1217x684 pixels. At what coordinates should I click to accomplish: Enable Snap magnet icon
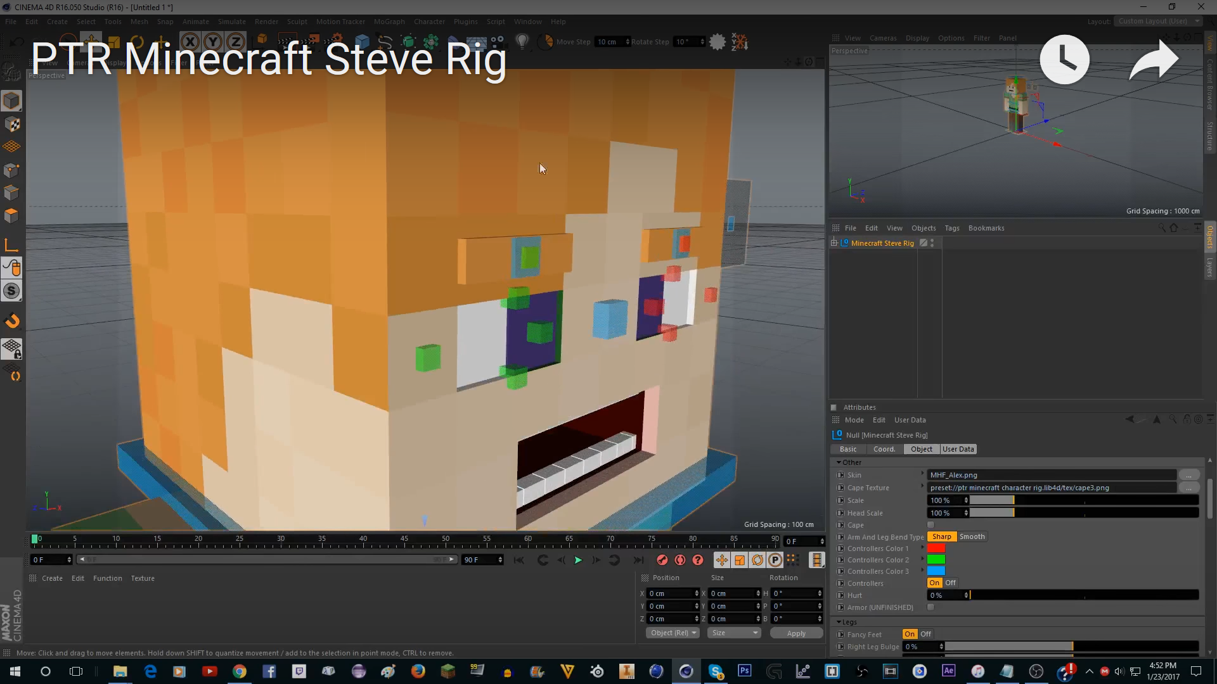click(x=11, y=321)
